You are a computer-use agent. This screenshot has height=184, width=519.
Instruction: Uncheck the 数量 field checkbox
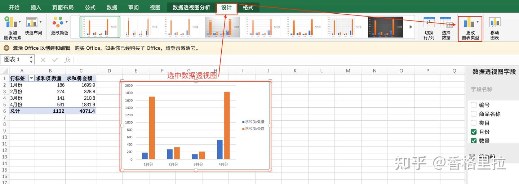coord(474,140)
